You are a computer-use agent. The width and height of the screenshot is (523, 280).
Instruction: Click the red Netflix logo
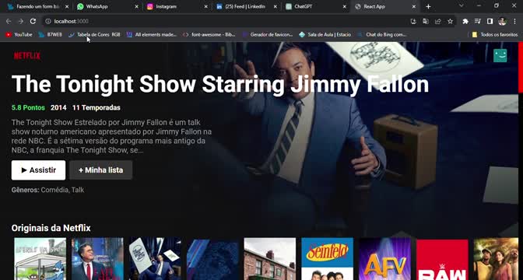(27, 56)
